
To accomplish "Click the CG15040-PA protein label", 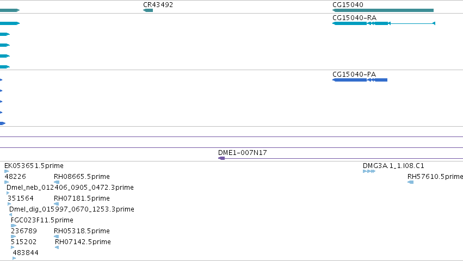I will coord(354,74).
